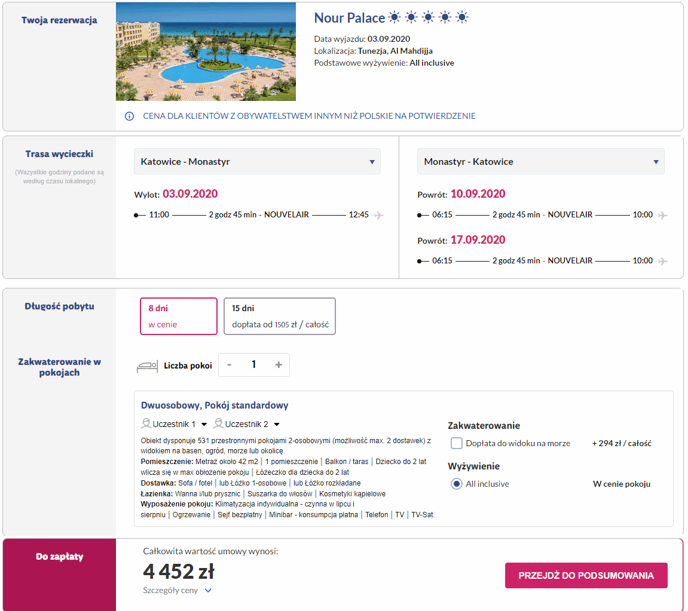Viewport: 688px width, 611px height.
Task: Open the Monastyr - Katowice dropdown
Action: pyautogui.click(x=540, y=161)
